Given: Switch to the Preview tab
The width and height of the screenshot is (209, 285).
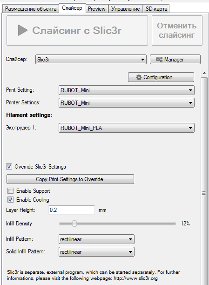Looking at the screenshot, I should point(97,9).
